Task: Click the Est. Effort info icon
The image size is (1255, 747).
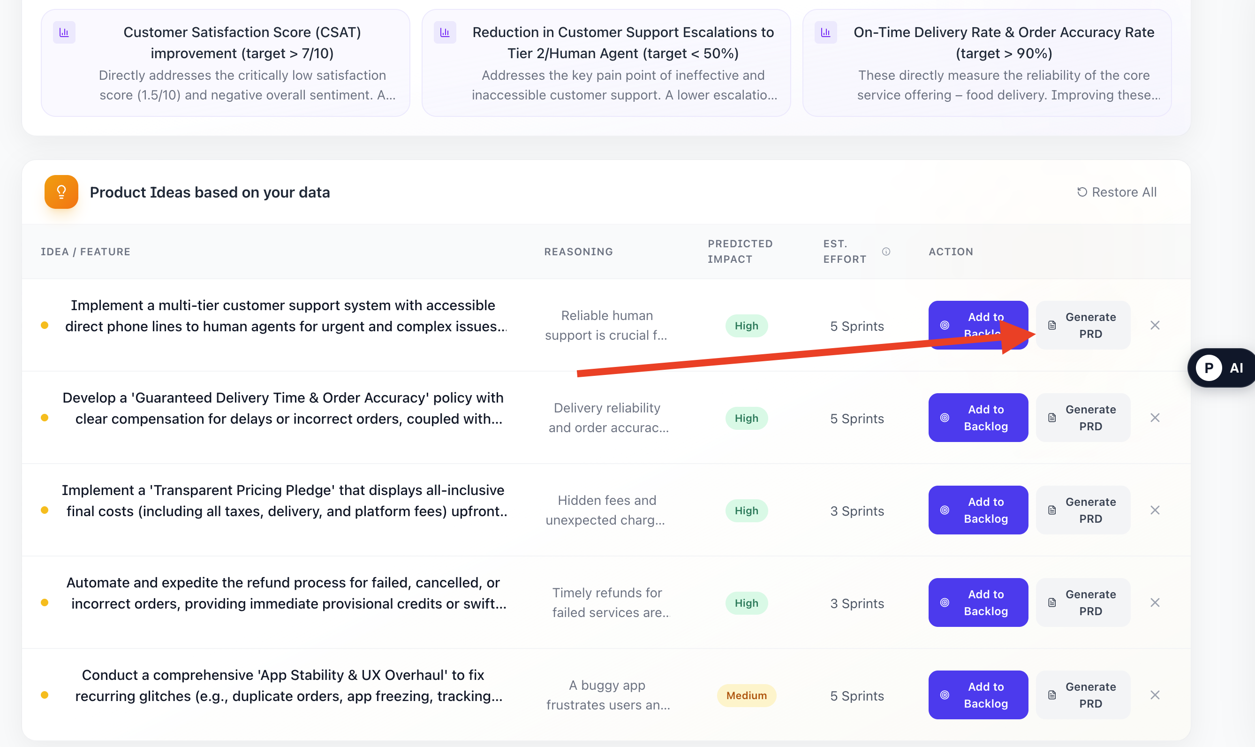Action: point(886,252)
